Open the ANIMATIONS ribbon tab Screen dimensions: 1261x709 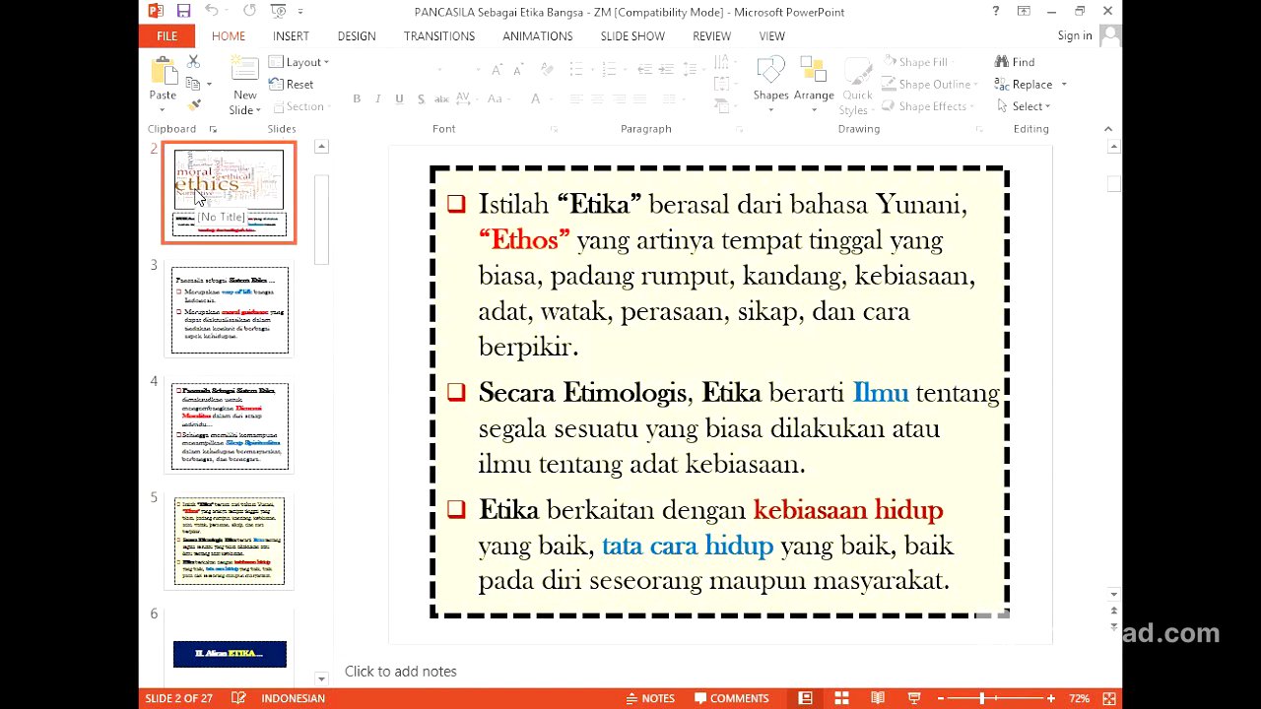(537, 35)
